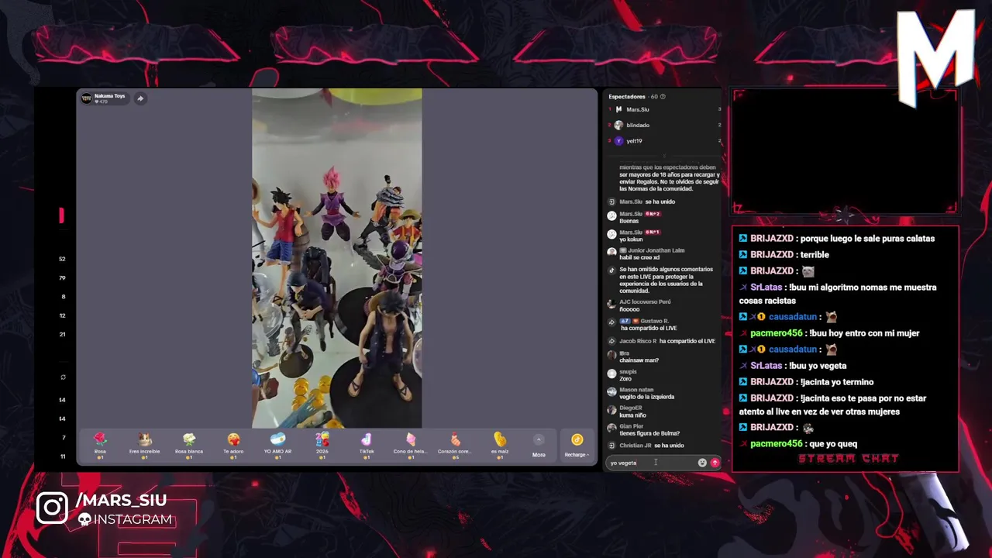
Task: Expand the viewer ranking list chevron
Action: click(664, 155)
